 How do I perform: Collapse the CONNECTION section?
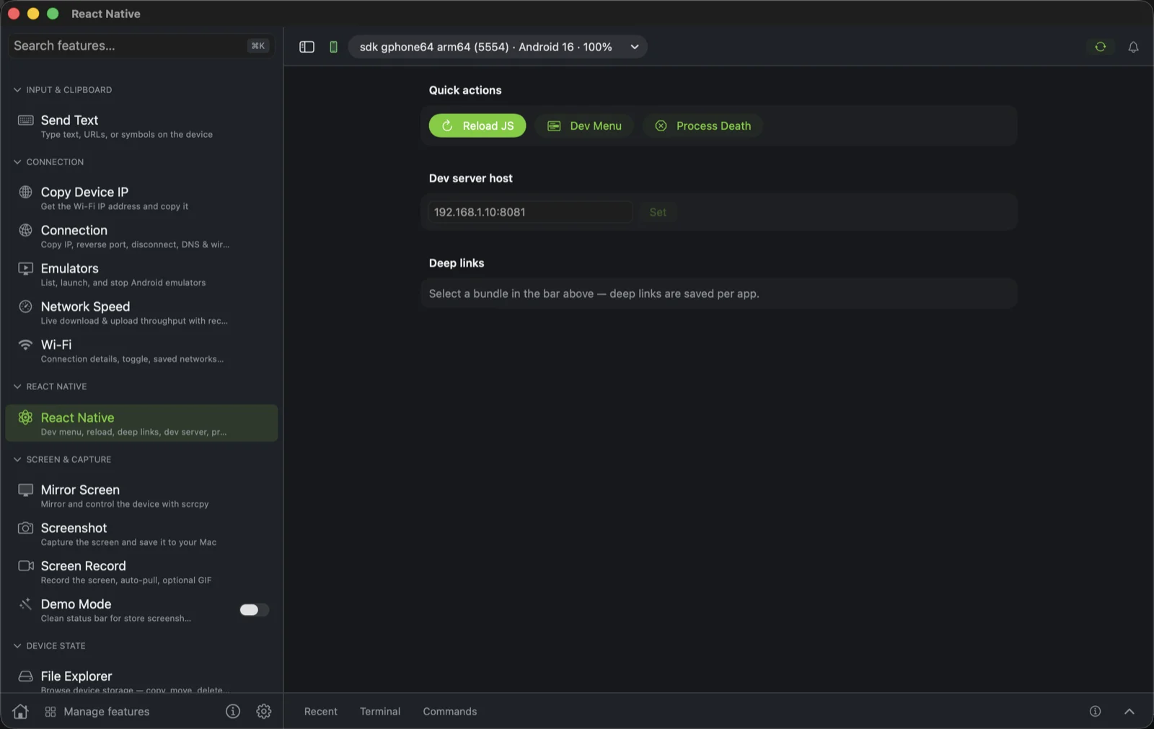point(17,162)
